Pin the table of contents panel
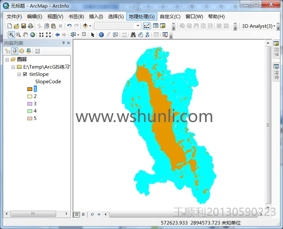 pos(63,43)
